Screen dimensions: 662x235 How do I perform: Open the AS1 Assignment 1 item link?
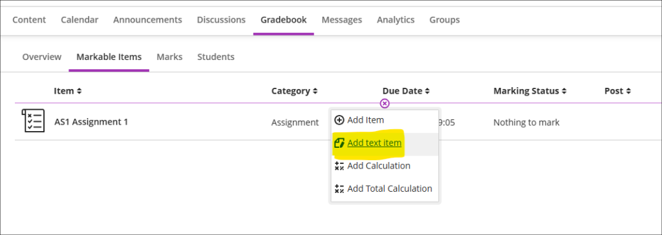(x=91, y=122)
